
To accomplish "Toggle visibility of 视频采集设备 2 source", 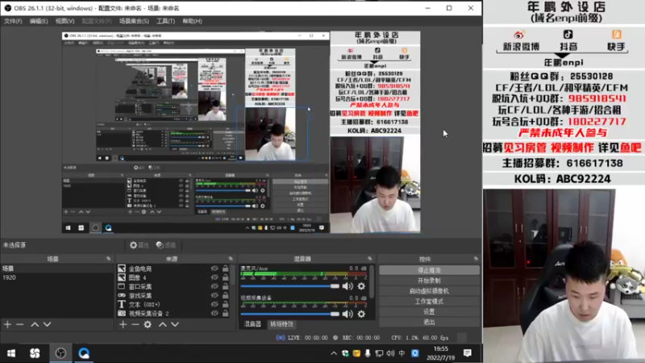I will pyautogui.click(x=214, y=313).
